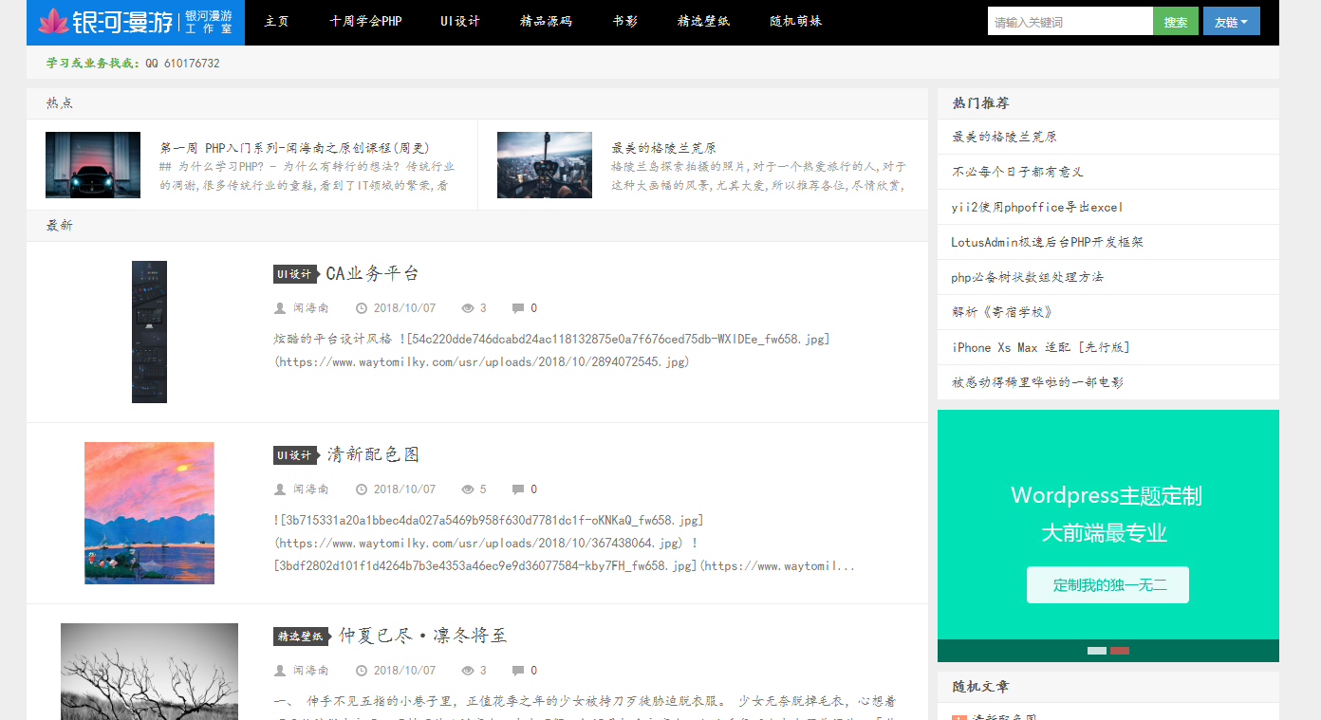Click author icon under 清新配色图
The height and width of the screenshot is (720, 1321).
280,489
